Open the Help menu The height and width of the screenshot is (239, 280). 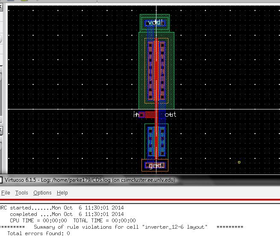[62, 193]
